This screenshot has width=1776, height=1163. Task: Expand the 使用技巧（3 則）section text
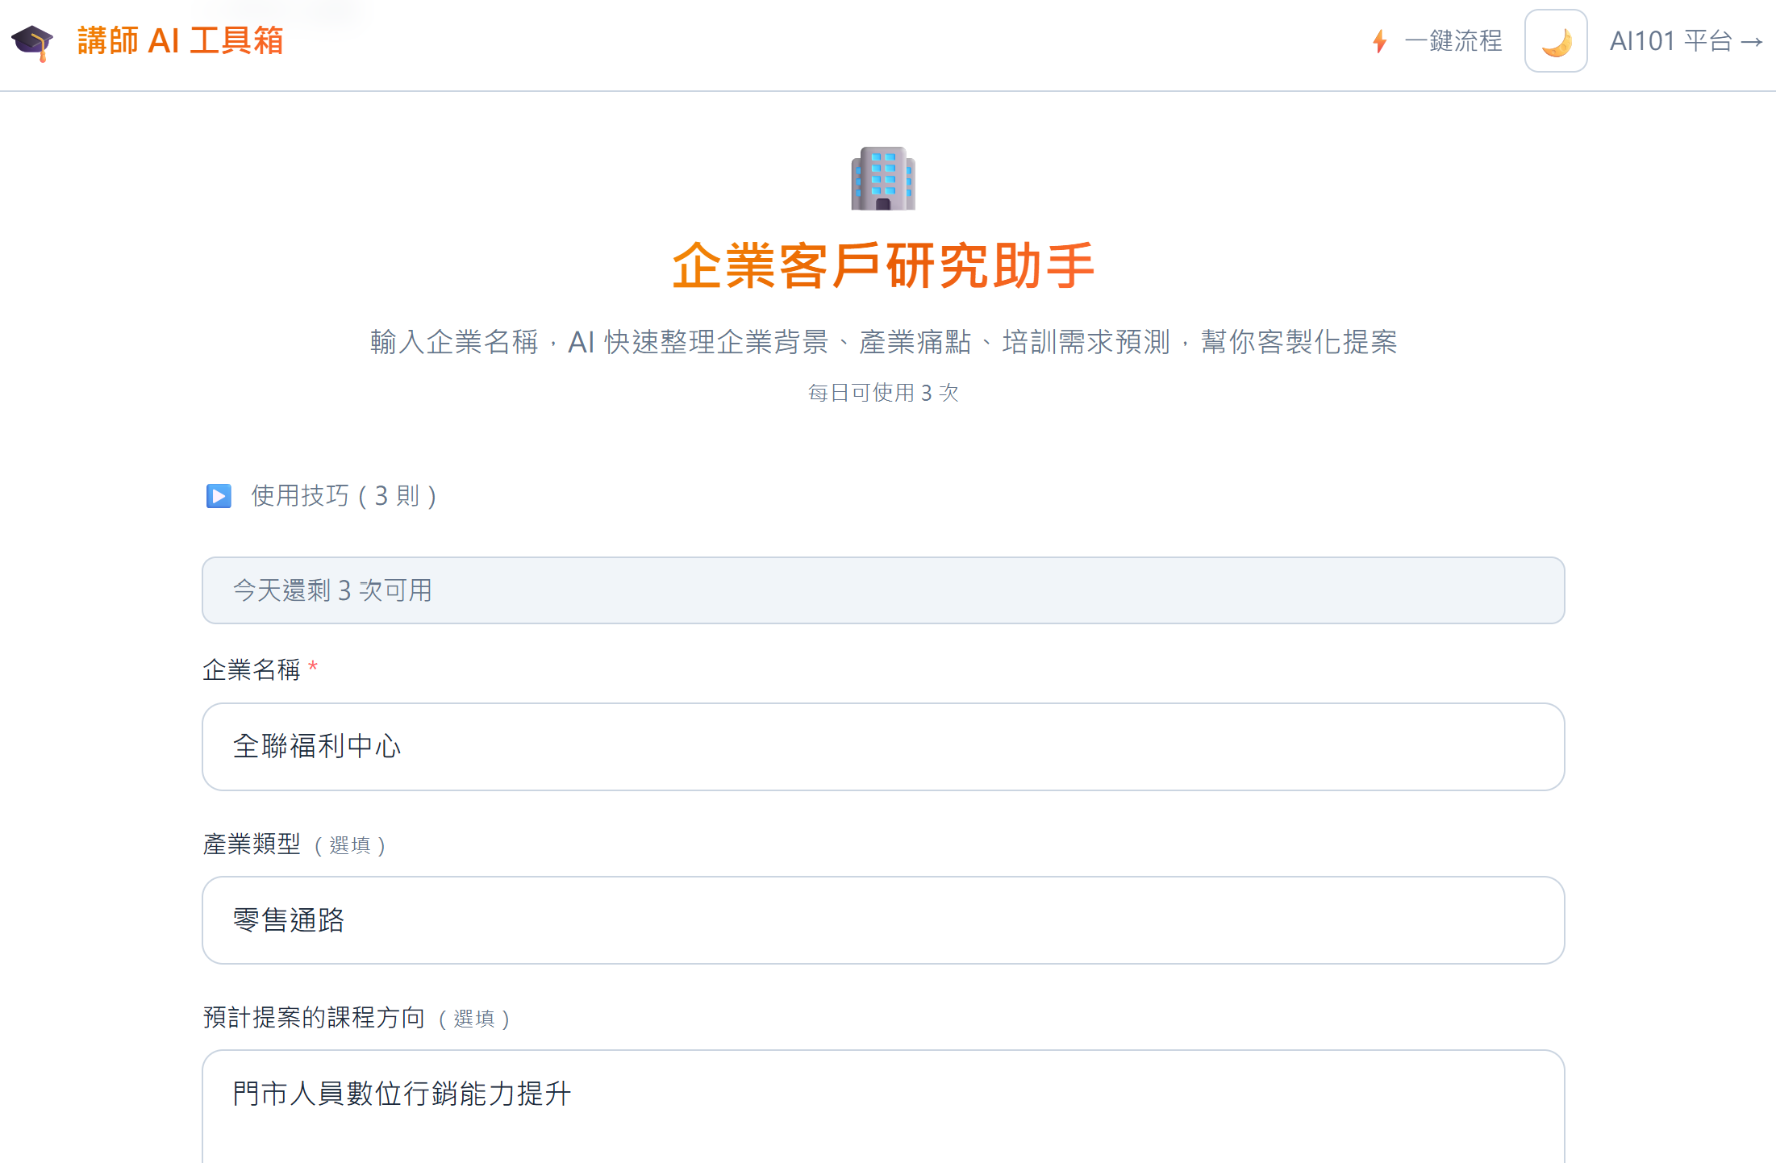coord(344,495)
